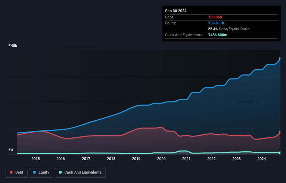Click the red Debt endpoint marker
This screenshot has height=183, width=286.
tap(280, 133)
